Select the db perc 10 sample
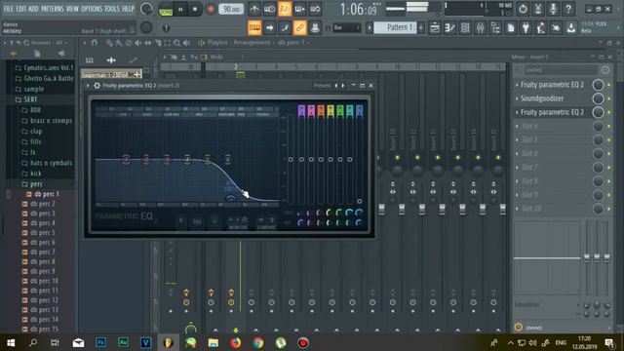 coord(40,281)
